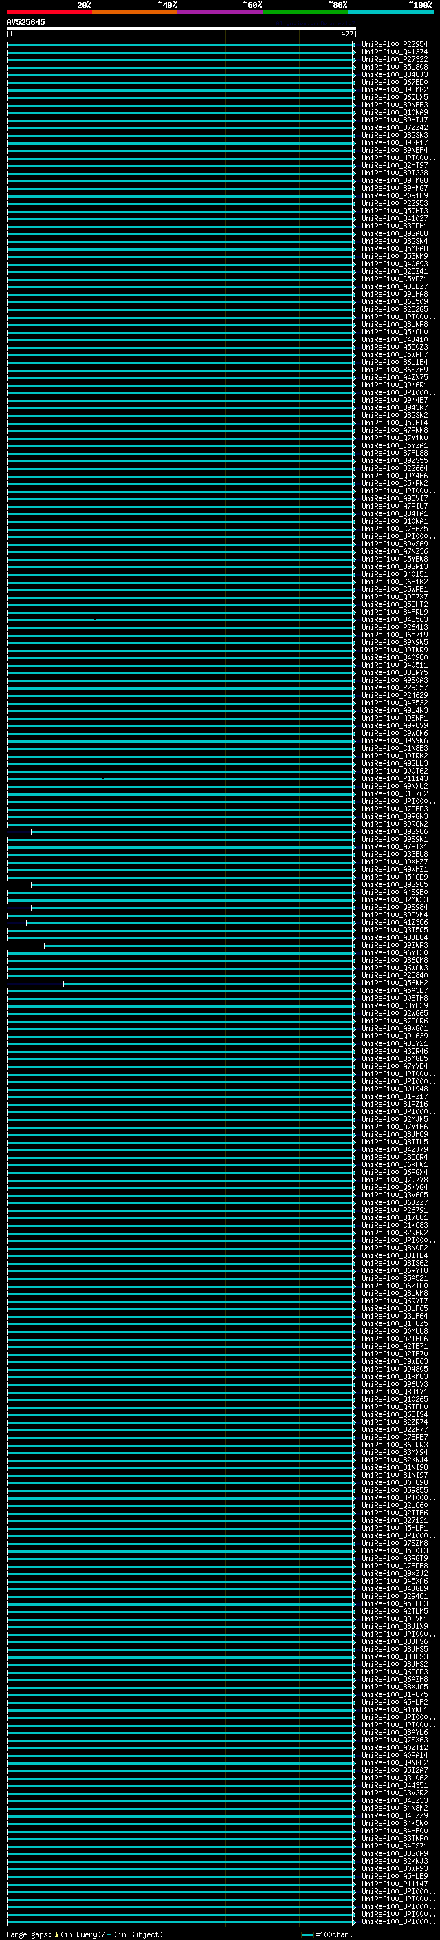The height and width of the screenshot is (1940, 440).
Task: Select the hit UniRef100_Q5QHT3
Action: [394, 211]
